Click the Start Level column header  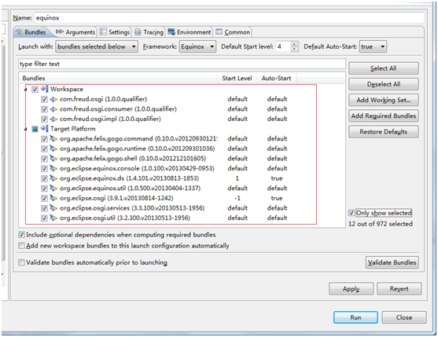coord(237,78)
